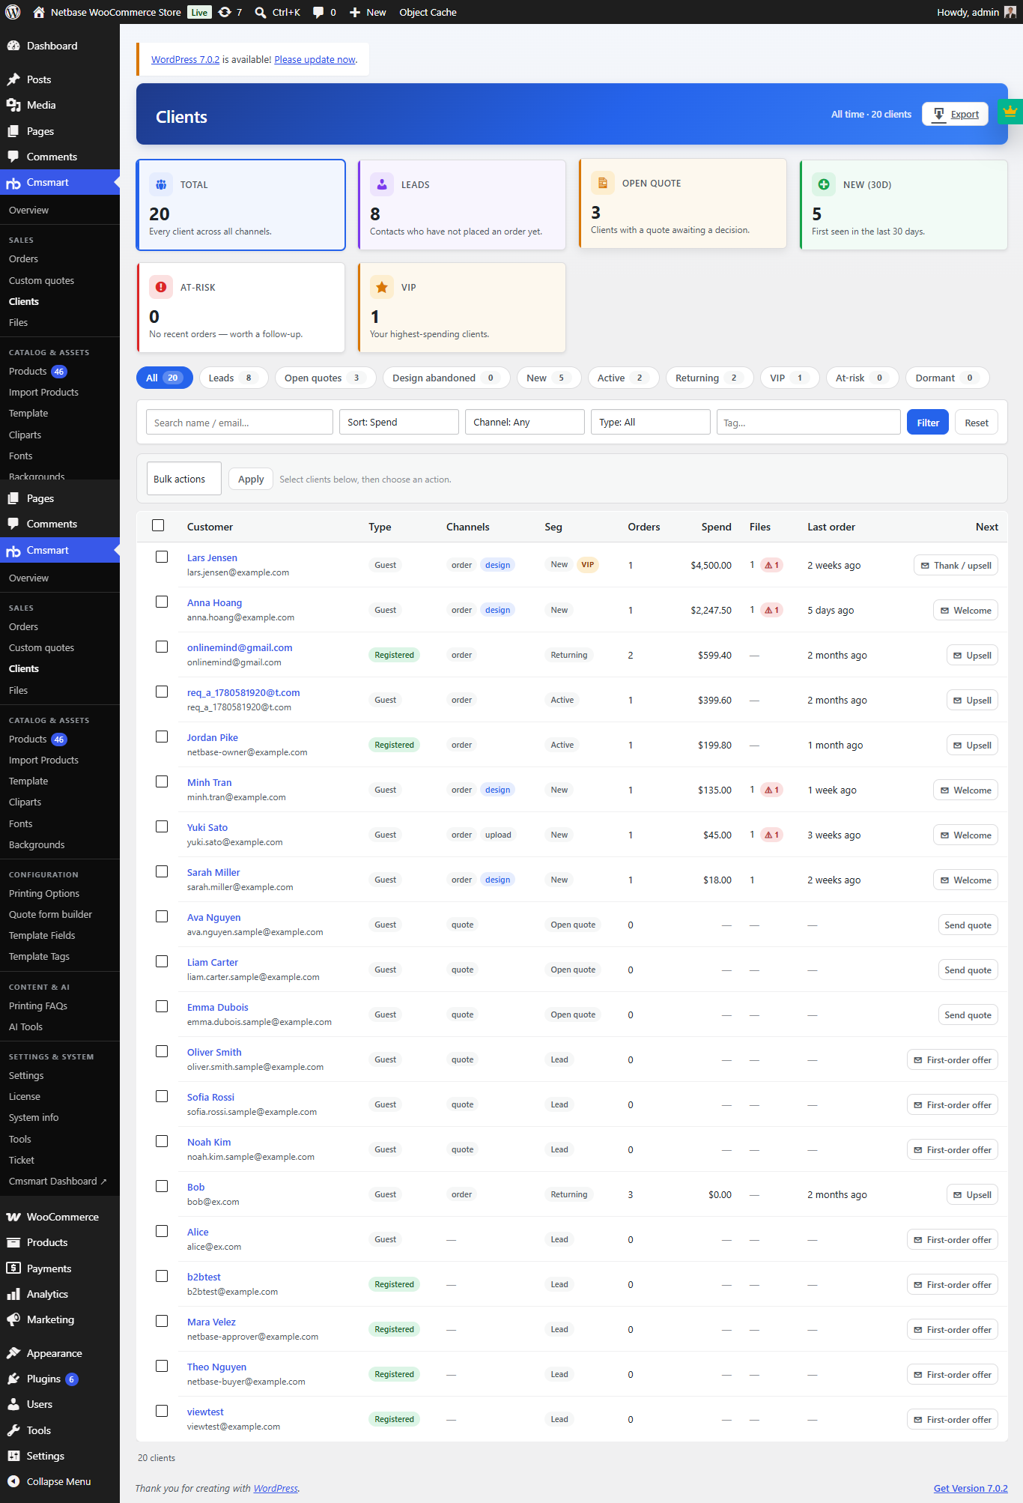Screen dimensions: 1023x1503
Task: Click the Please update now link
Action: pyautogui.click(x=315, y=59)
